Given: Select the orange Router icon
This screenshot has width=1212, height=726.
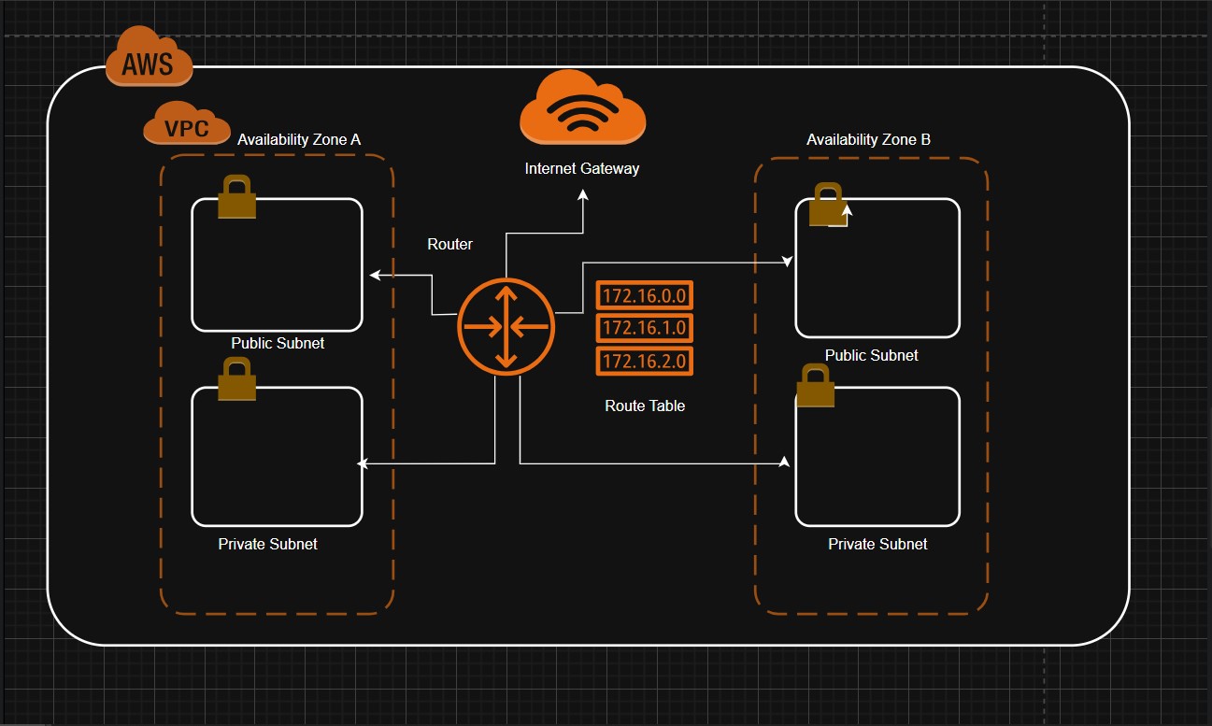Looking at the screenshot, I should pyautogui.click(x=506, y=327).
